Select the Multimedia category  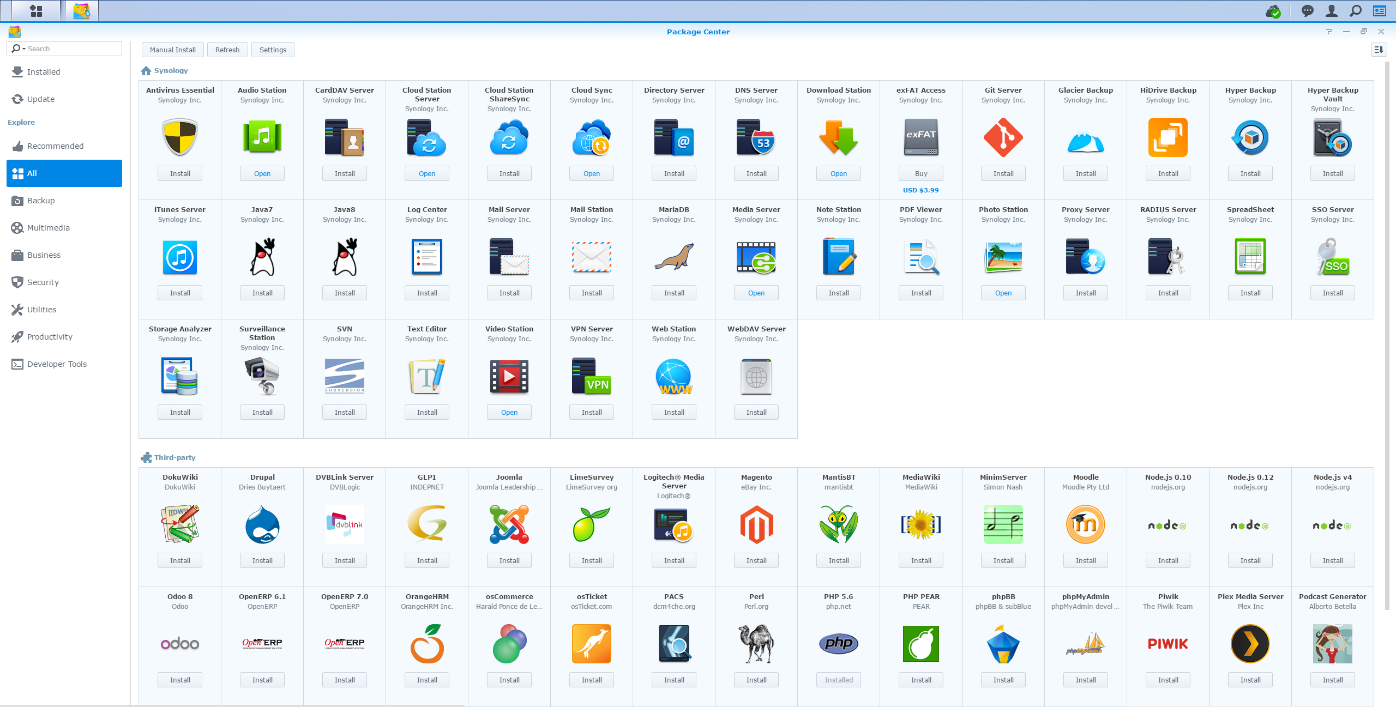click(64, 228)
